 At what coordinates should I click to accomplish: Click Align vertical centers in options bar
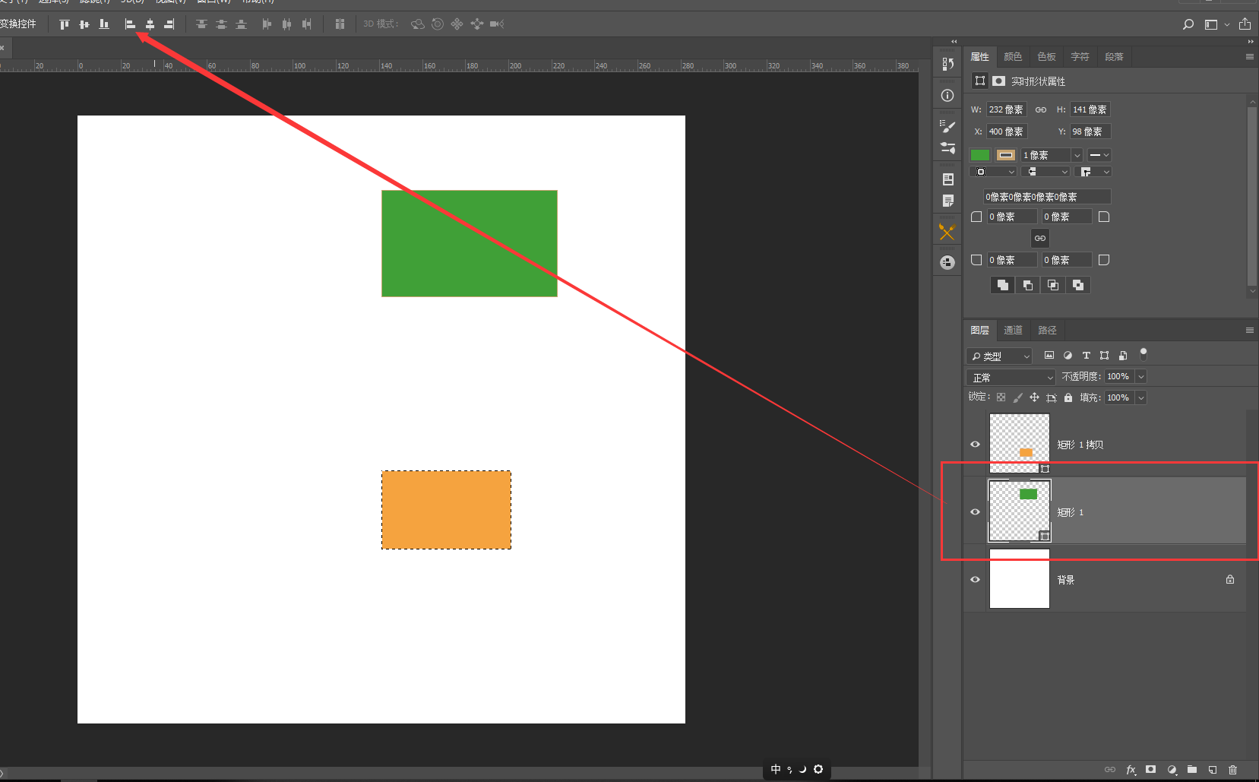point(84,24)
